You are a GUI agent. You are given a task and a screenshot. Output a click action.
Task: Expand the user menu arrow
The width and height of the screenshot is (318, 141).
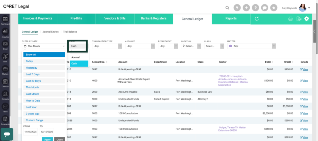tap(309, 8)
